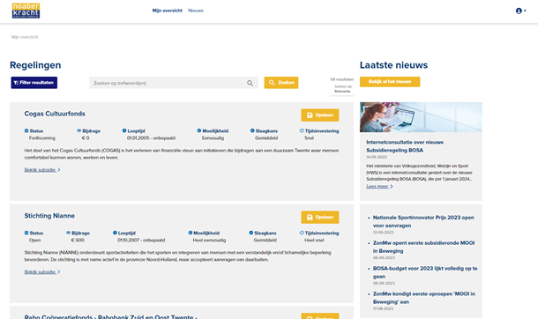Open ZonMw opent eerste subsidieronde MOOI news
The height and width of the screenshot is (319, 538).
[x=423, y=247]
